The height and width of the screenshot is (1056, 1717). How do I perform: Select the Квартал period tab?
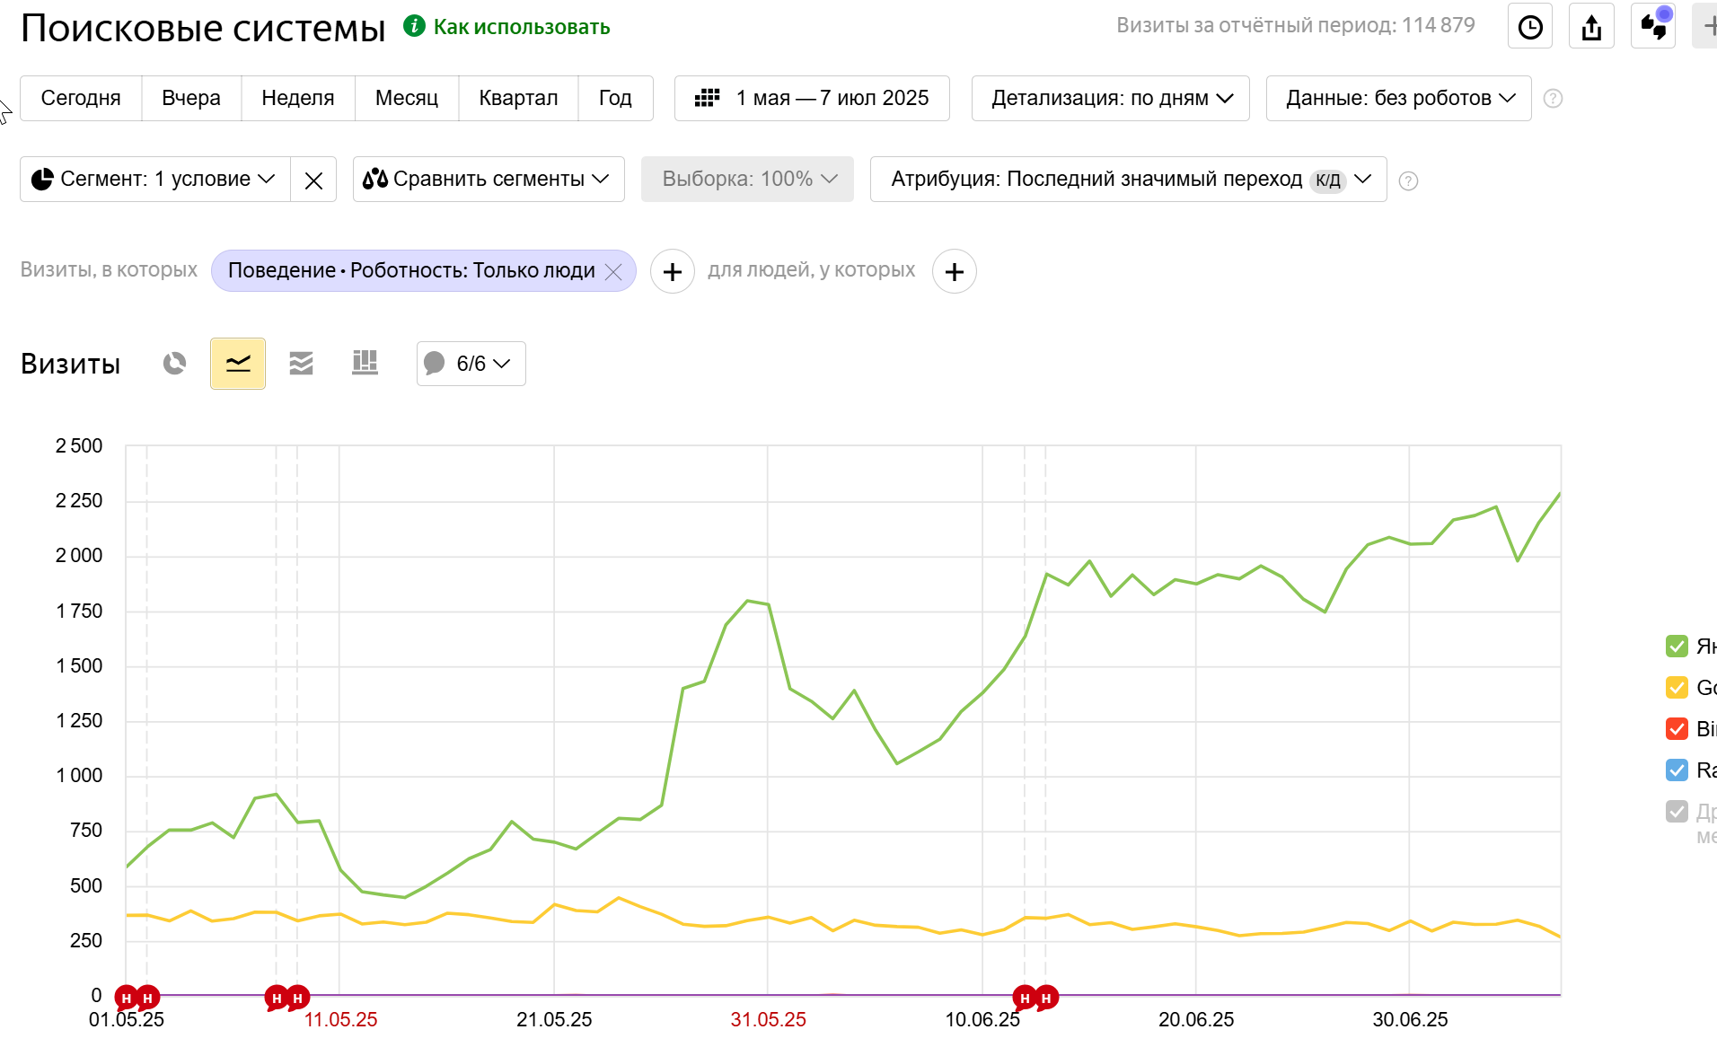point(518,99)
